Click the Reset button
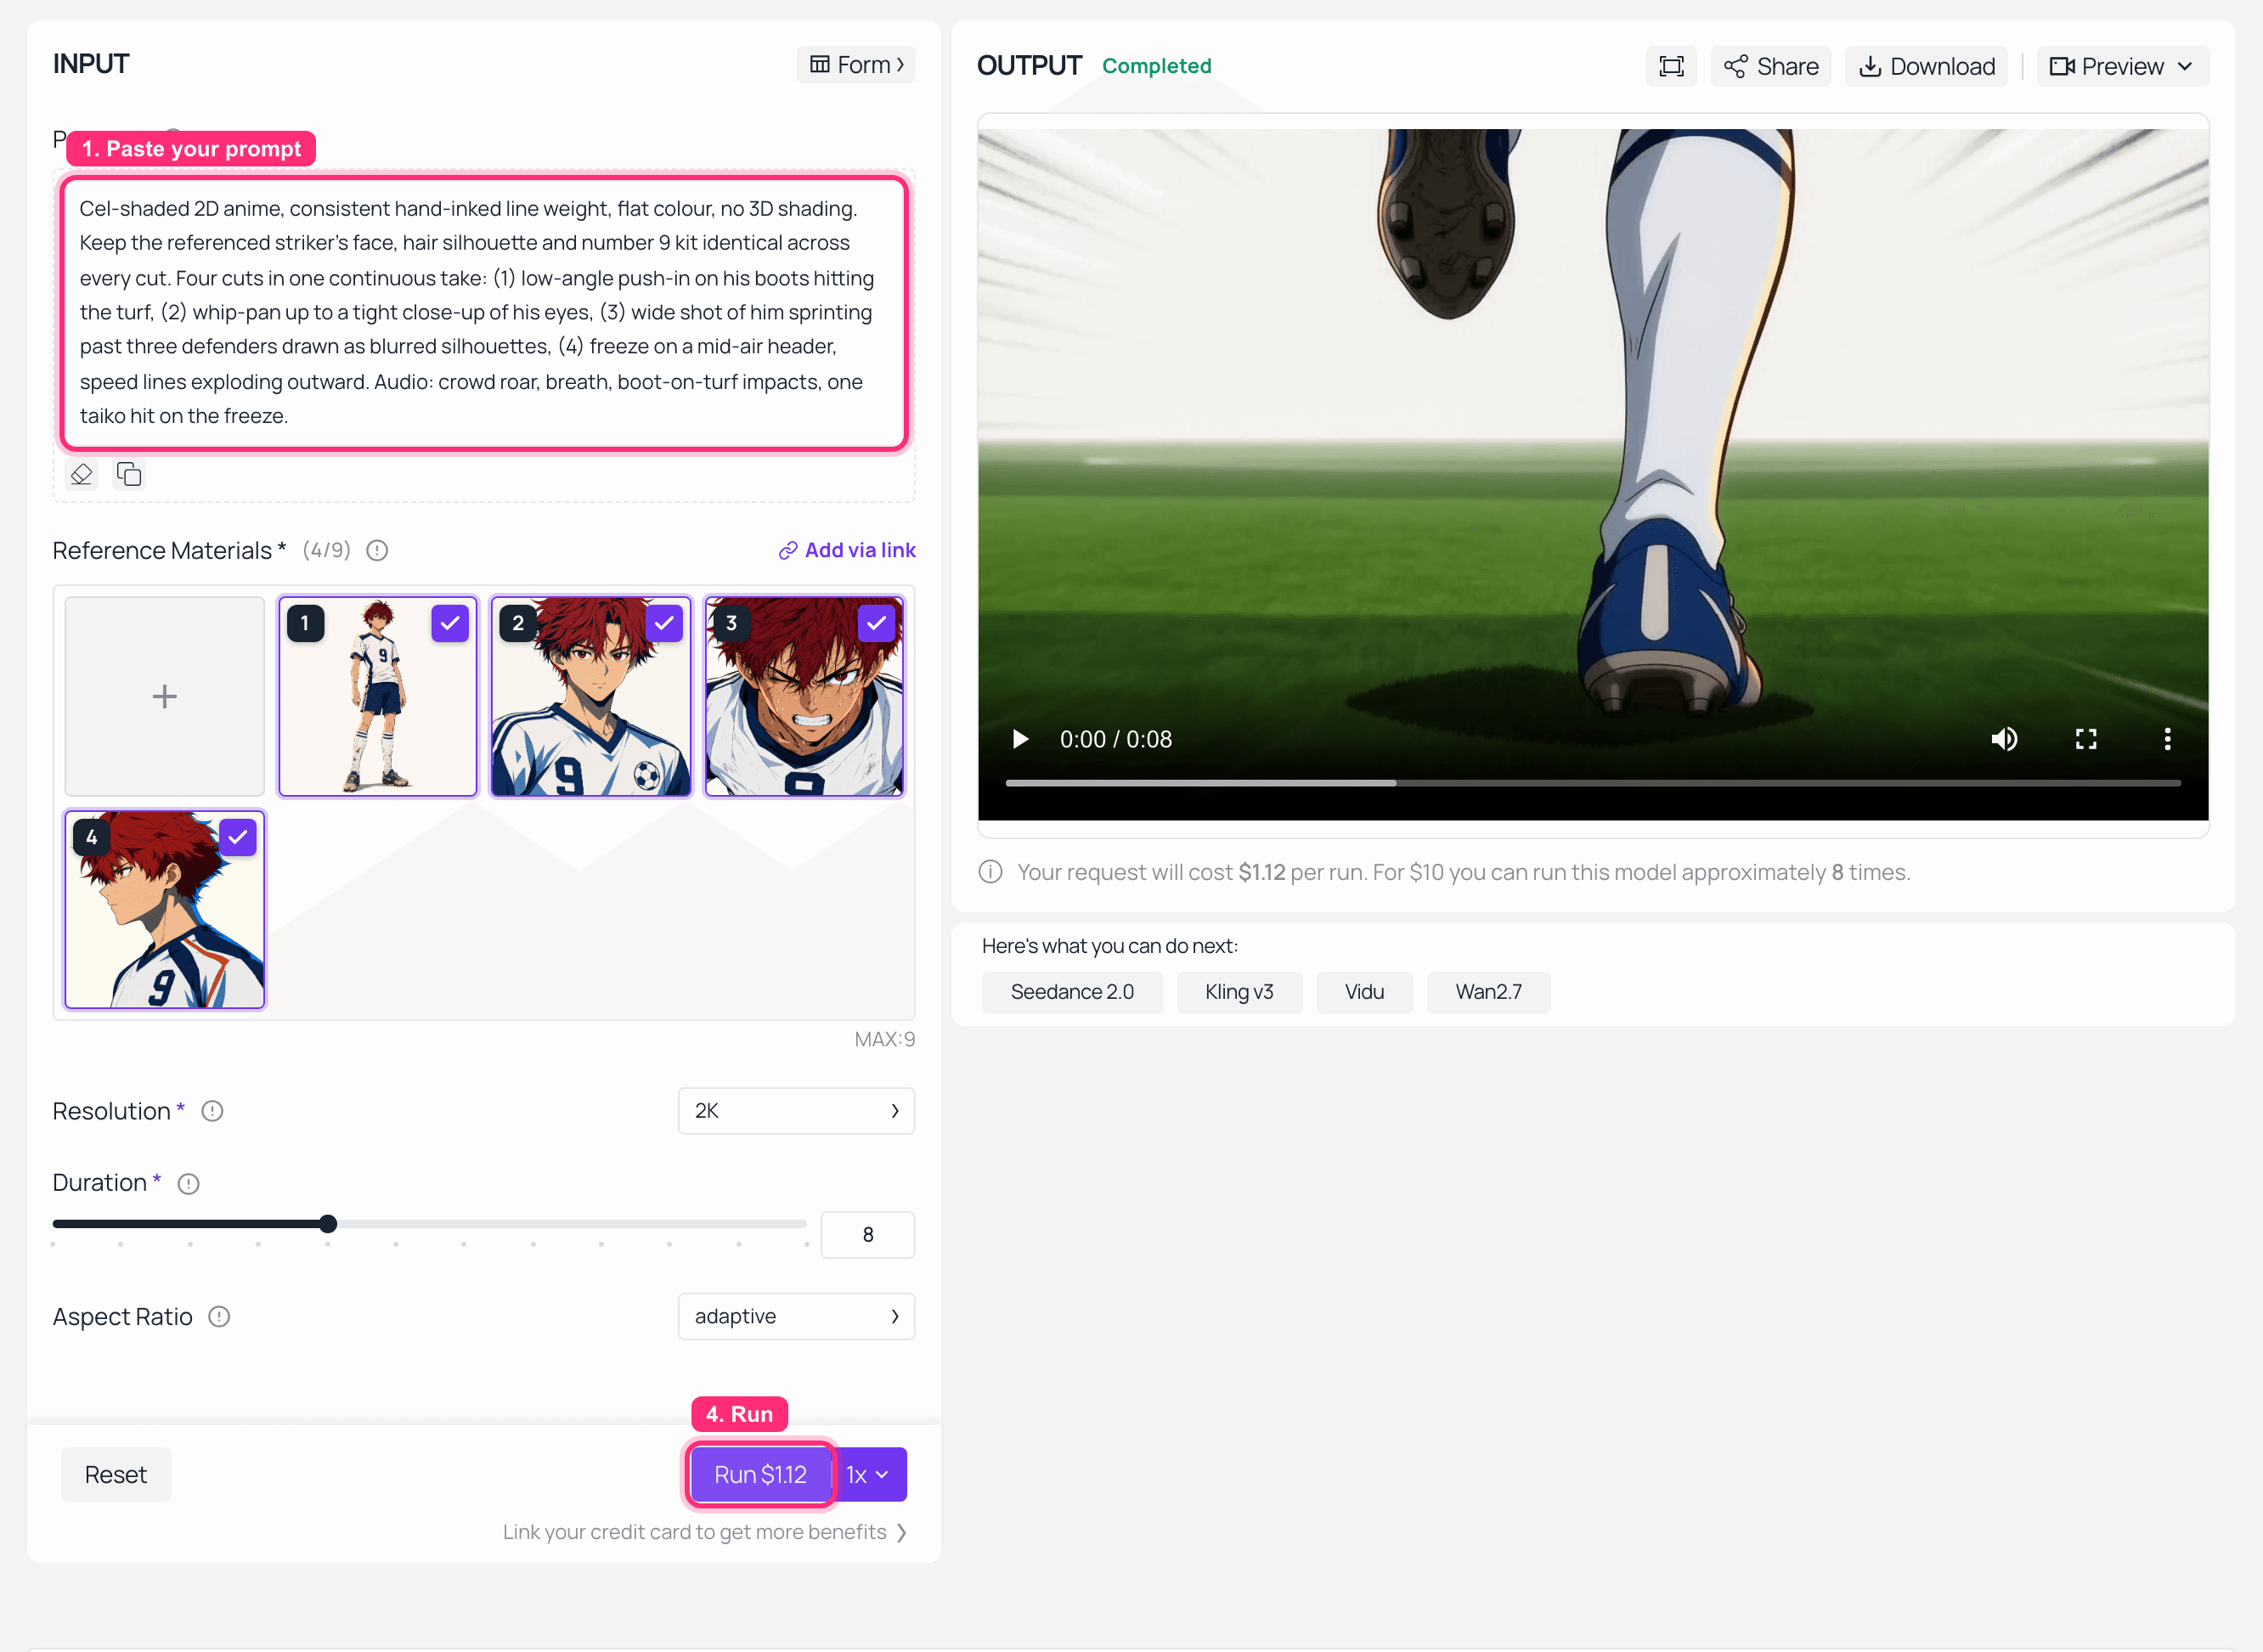Screen dimensions: 2263x1652 116,1474
